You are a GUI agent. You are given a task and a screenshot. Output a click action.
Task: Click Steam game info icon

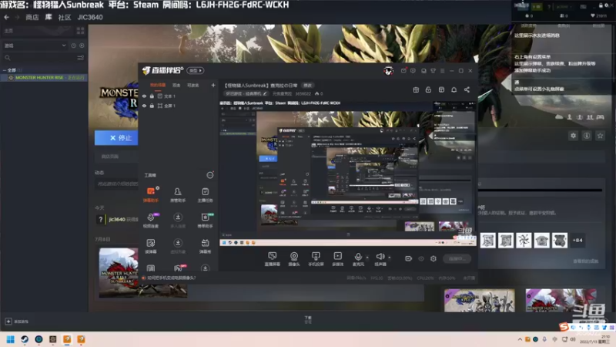(x=587, y=136)
